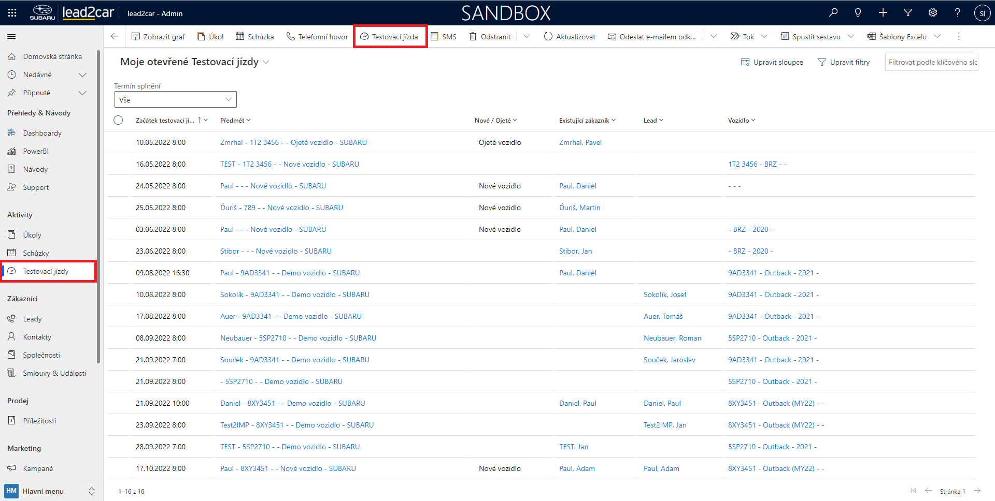Expand the Nedávné section
The height and width of the screenshot is (501, 995).
pyautogui.click(x=82, y=75)
